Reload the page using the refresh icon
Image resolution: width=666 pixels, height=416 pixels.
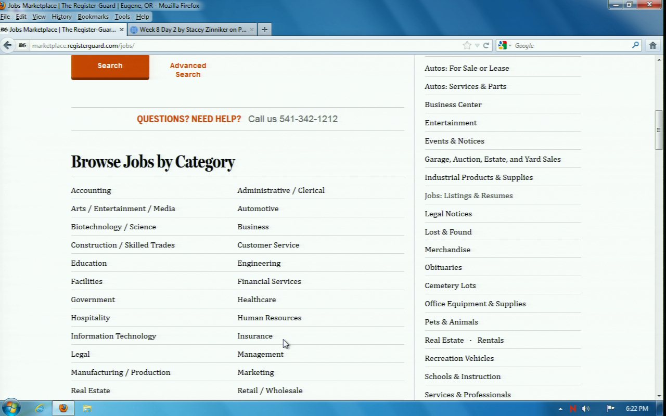486,45
